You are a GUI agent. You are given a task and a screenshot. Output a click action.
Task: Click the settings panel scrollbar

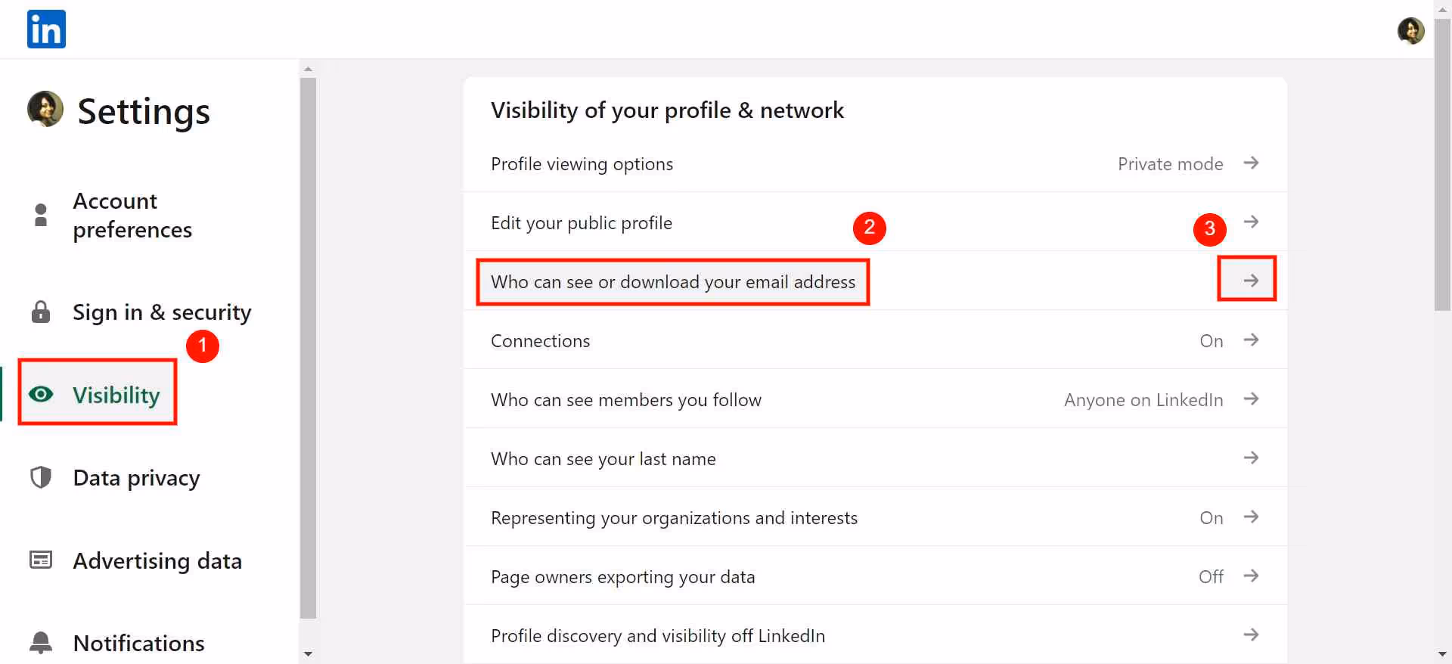(x=308, y=340)
